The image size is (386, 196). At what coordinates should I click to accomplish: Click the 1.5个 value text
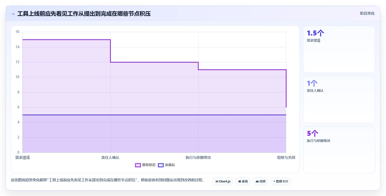[315, 33]
